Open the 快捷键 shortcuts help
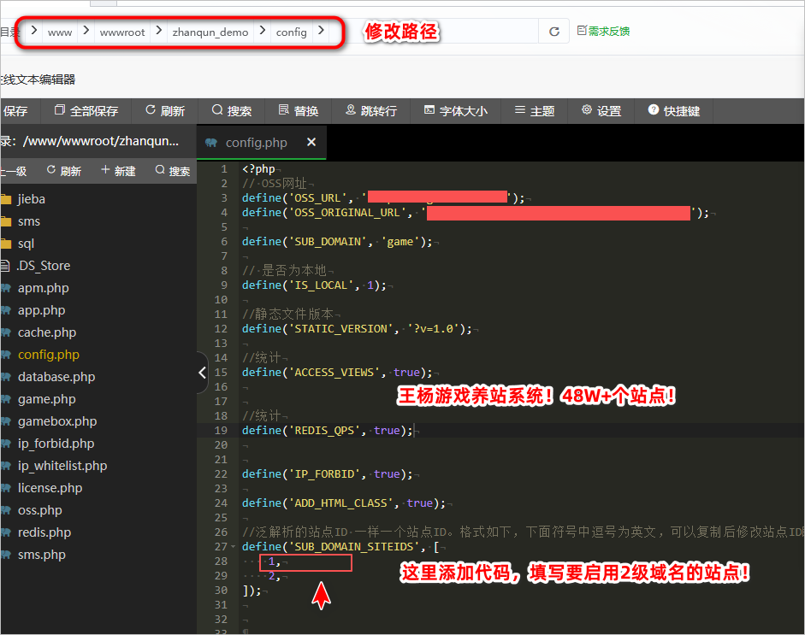 [x=674, y=111]
